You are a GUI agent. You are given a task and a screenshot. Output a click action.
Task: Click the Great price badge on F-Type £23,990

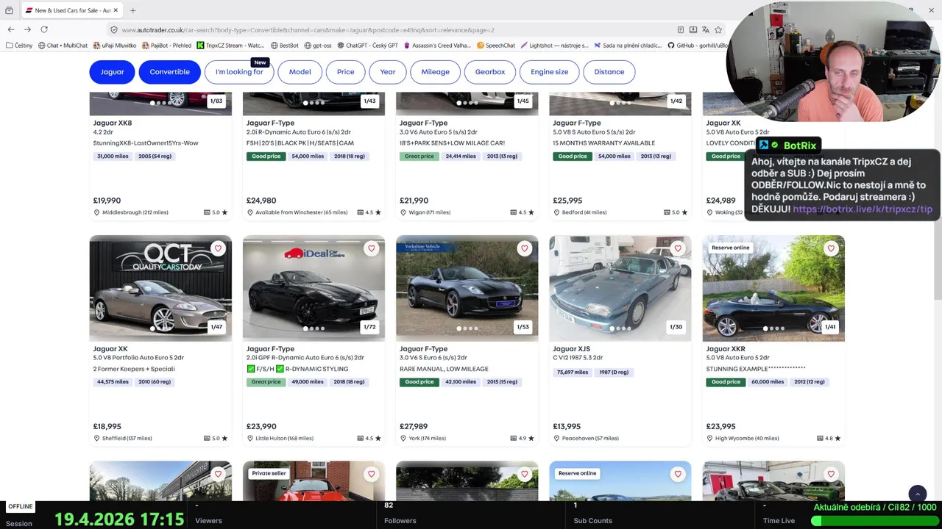[x=266, y=382]
